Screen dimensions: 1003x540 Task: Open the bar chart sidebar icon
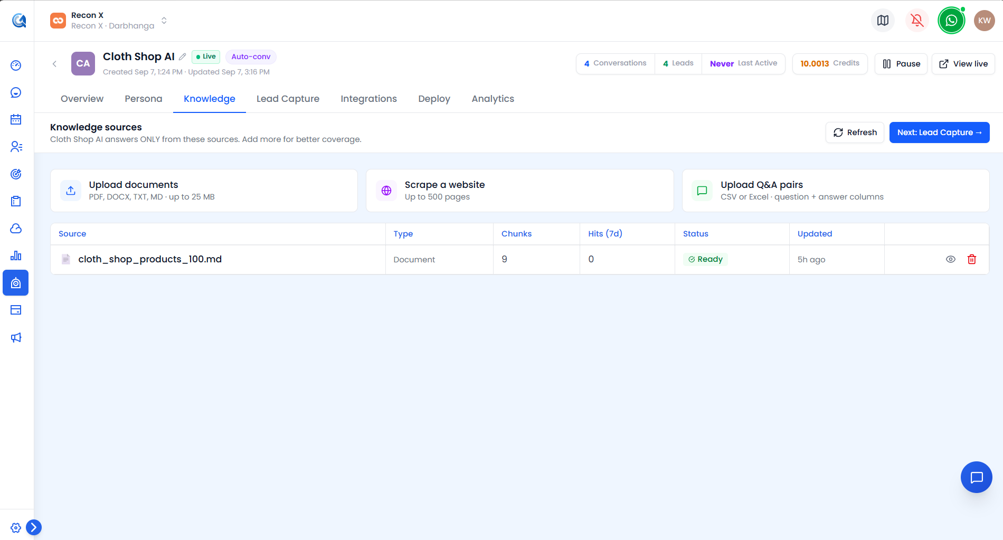16,255
